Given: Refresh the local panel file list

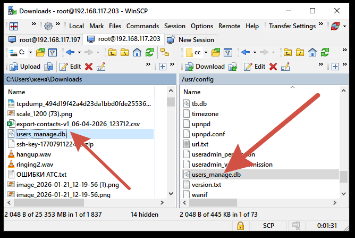Looking at the screenshot, I should pyautogui.click(x=149, y=53).
